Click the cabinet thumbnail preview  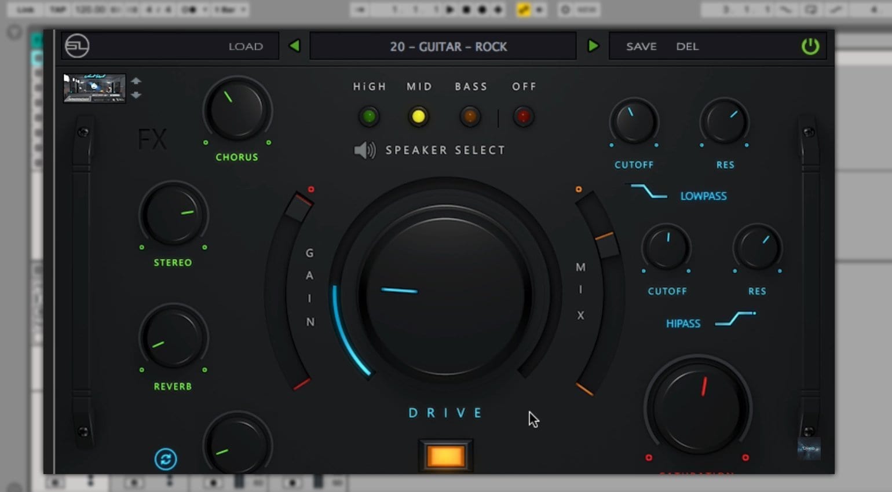[x=94, y=88]
